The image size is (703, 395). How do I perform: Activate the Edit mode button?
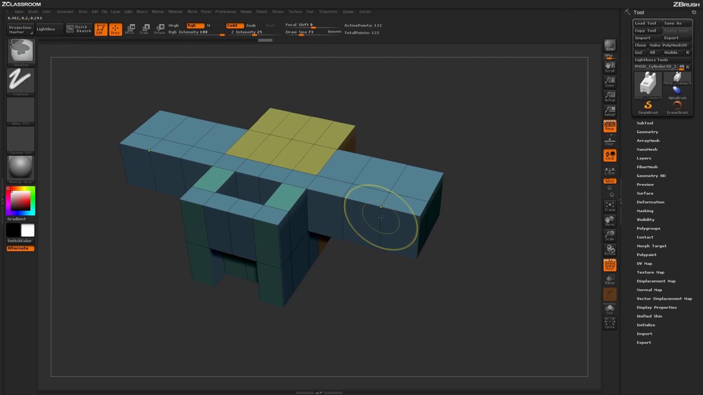tap(101, 29)
